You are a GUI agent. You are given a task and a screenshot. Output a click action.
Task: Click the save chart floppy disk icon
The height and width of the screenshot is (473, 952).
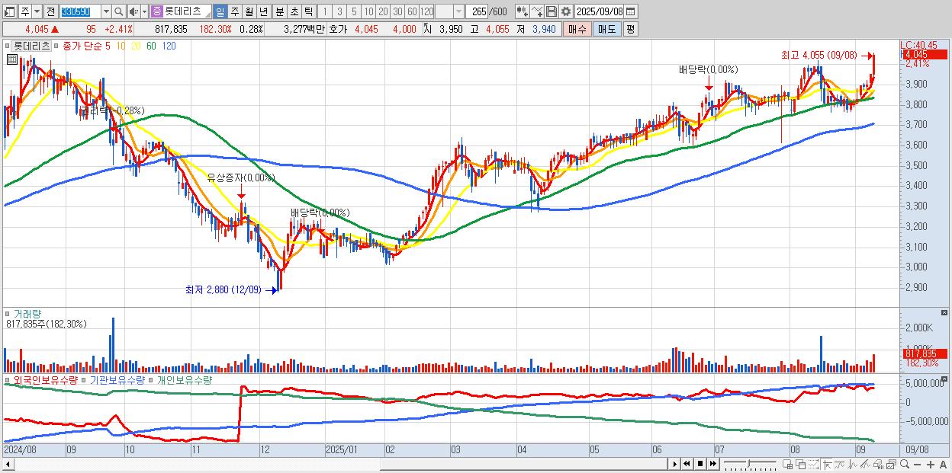pos(552,11)
